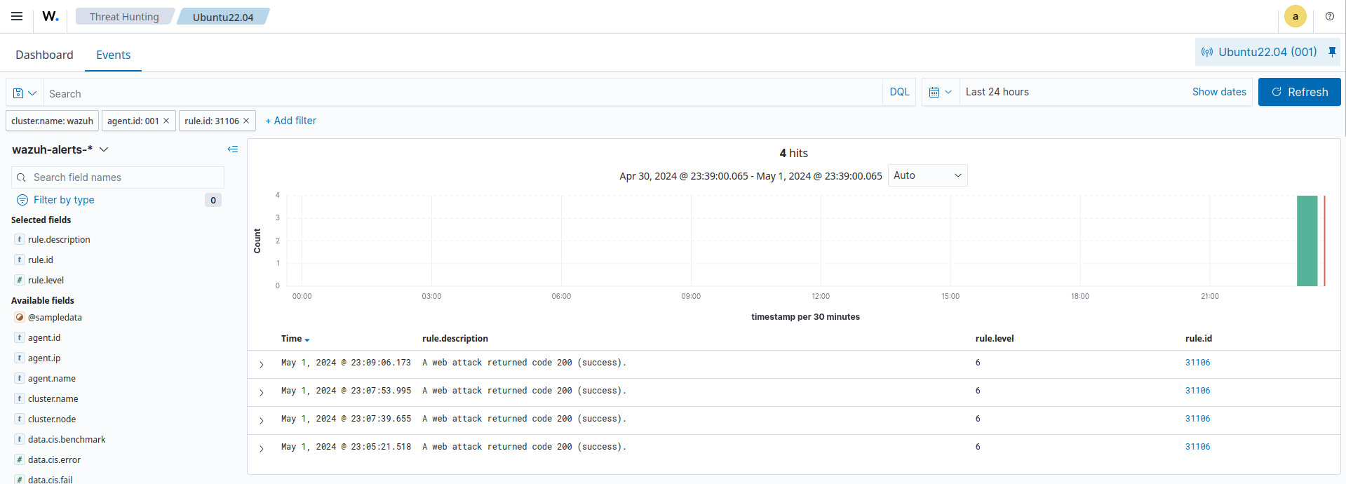1346x484 pixels.
Task: Open the Auto interval dropdown
Action: click(927, 175)
